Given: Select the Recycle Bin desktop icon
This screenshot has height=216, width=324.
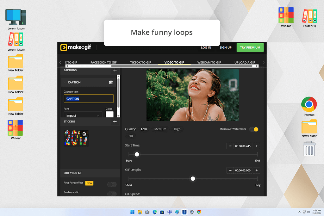Looking at the screenshot, I should 309,149.
